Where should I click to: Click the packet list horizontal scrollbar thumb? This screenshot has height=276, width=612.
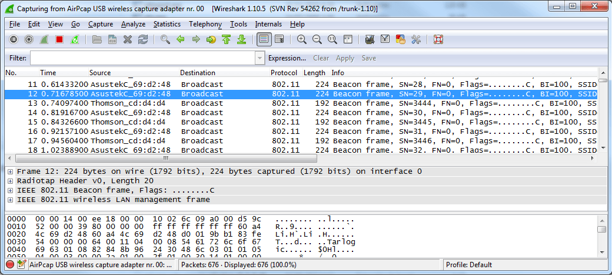point(166,159)
